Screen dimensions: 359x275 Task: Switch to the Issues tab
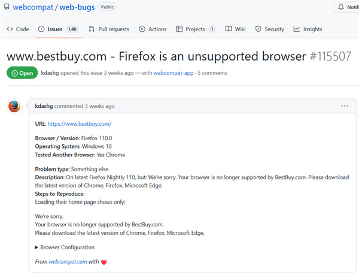click(x=59, y=29)
